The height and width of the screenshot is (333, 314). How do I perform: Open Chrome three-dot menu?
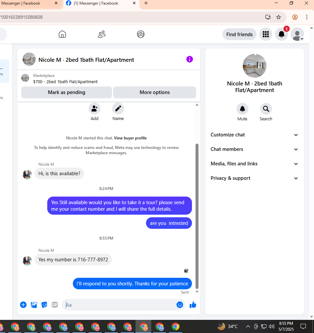click(x=306, y=17)
